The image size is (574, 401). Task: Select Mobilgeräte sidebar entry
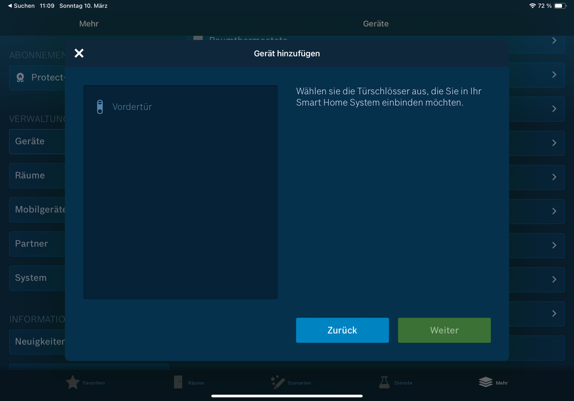38,210
